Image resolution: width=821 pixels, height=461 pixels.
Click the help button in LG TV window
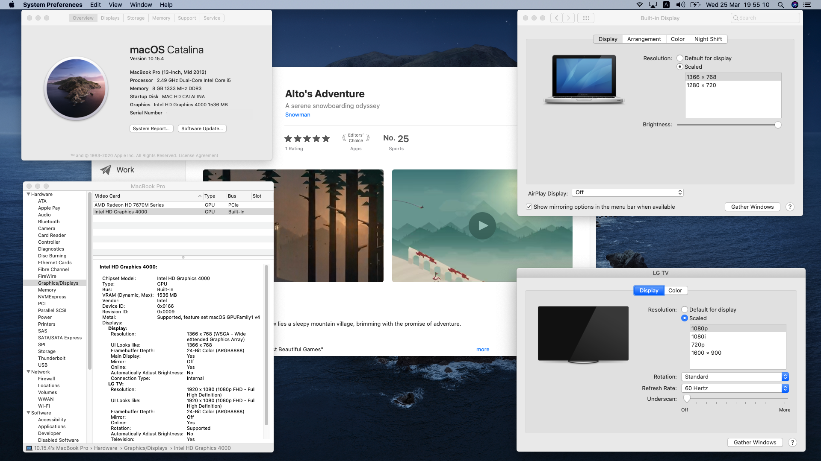click(x=792, y=442)
